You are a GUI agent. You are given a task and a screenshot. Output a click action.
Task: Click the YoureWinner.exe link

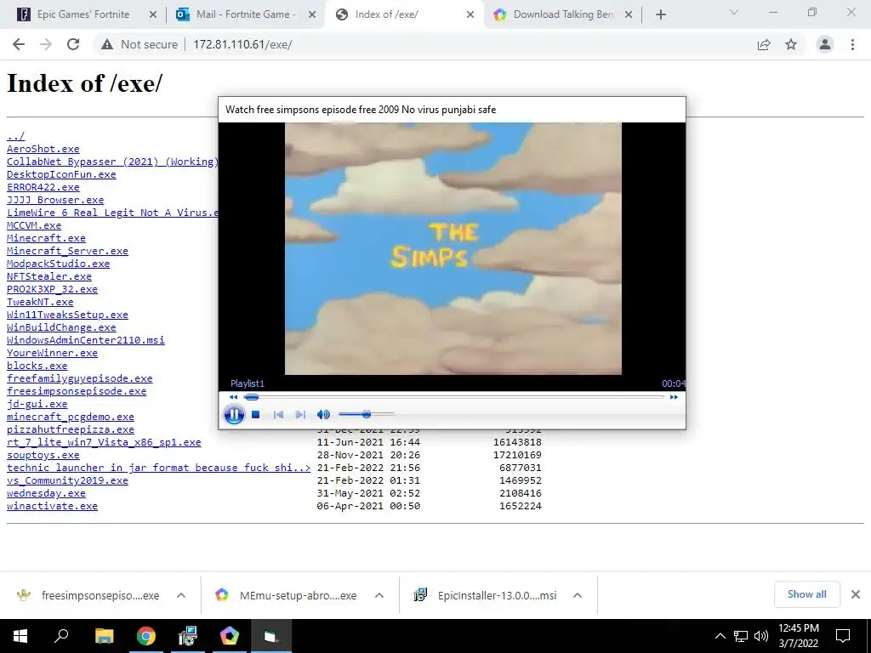coord(52,353)
